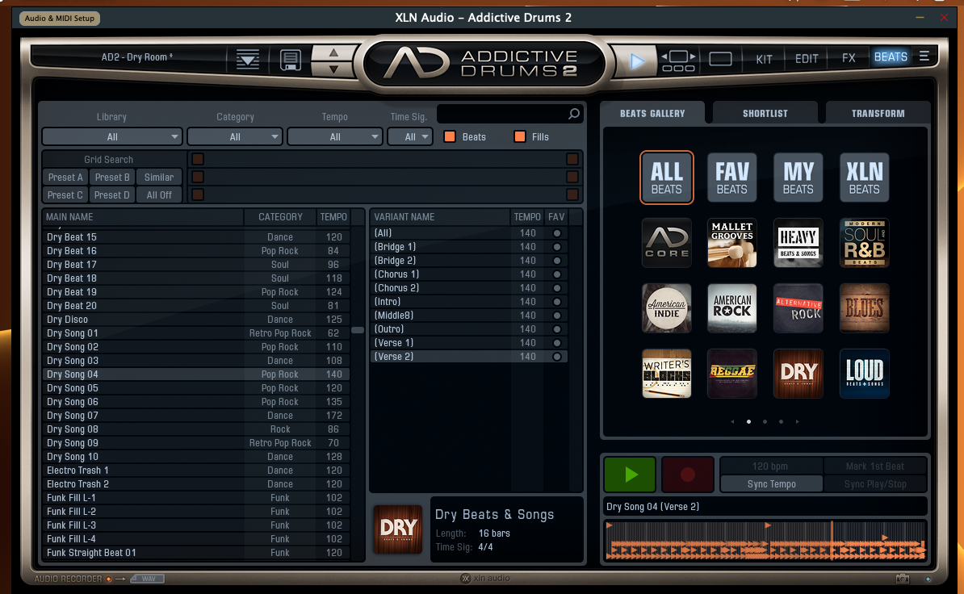Open the Category dropdown
The width and height of the screenshot is (964, 594).
point(235,136)
